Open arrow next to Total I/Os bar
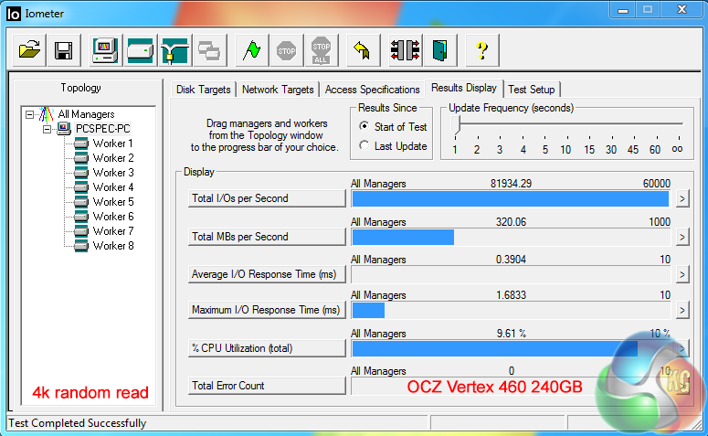The width and height of the screenshot is (708, 436). click(682, 198)
